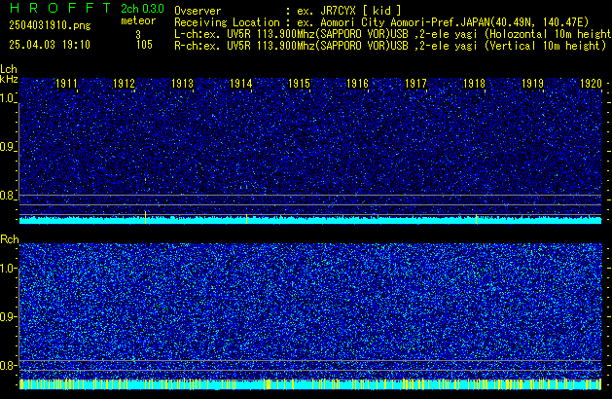This screenshot has width=612, height=399.
Task: Click the observer line with "JR7CYX [ kid ]"
Action: pos(288,11)
